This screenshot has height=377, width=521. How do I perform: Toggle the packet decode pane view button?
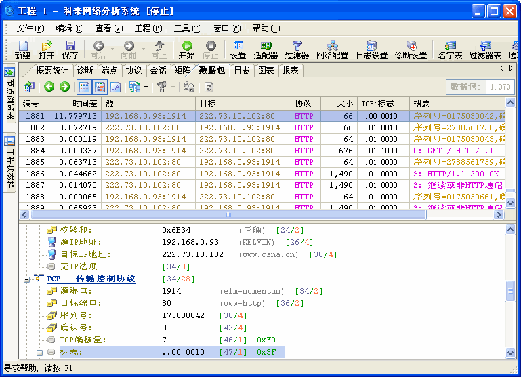[100, 87]
